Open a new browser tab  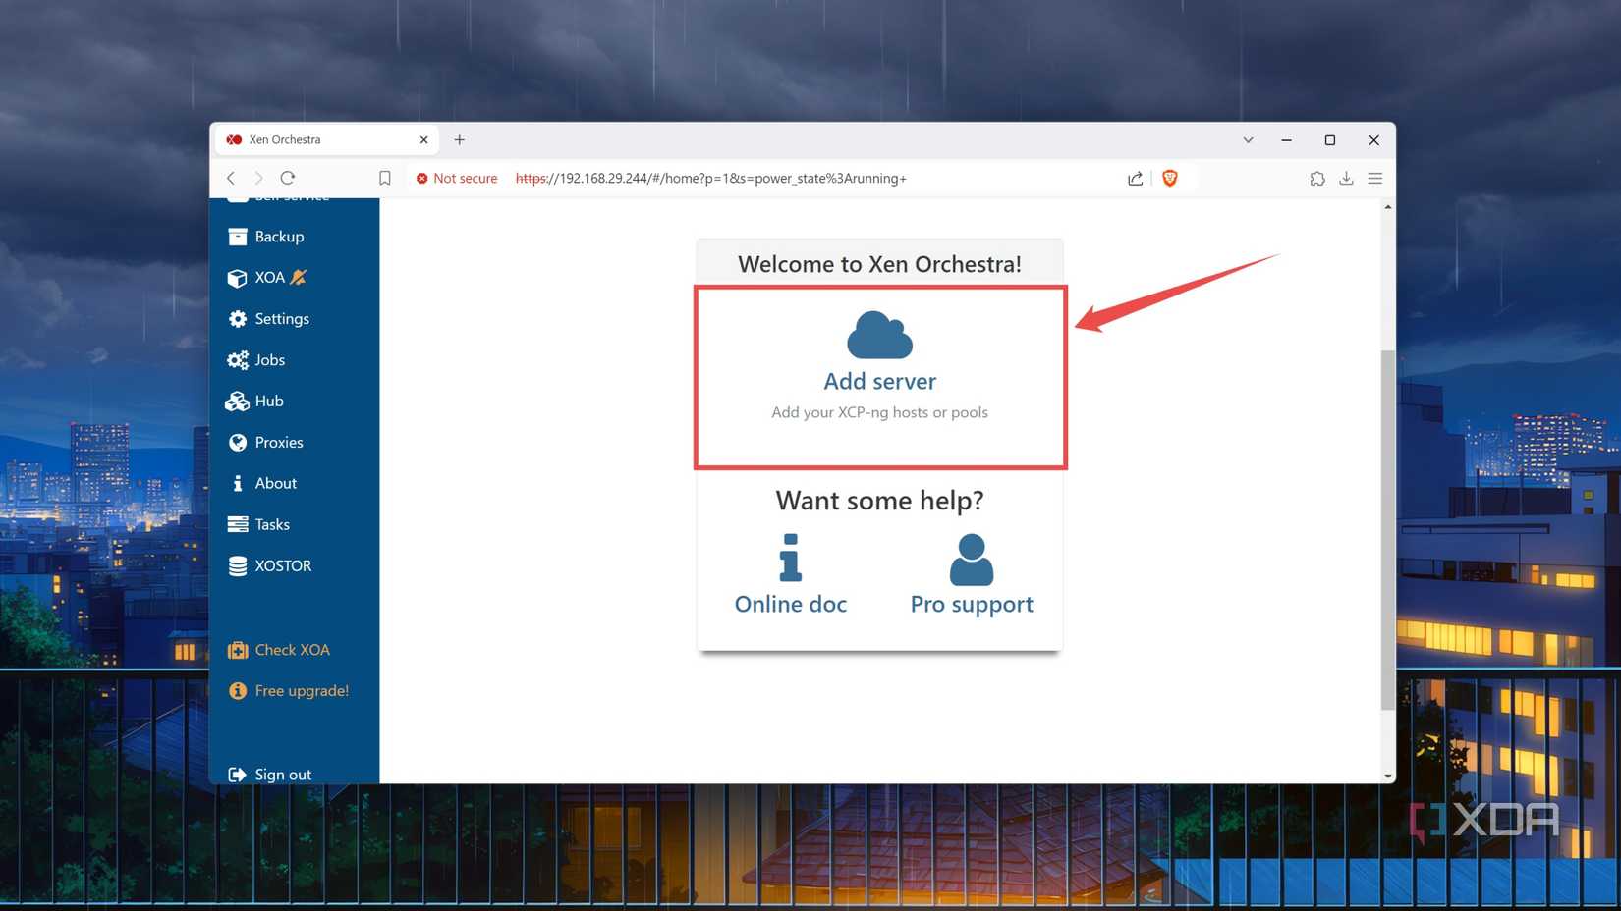point(459,139)
